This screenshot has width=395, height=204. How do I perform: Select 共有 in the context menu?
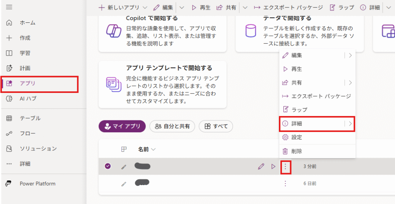[297, 83]
